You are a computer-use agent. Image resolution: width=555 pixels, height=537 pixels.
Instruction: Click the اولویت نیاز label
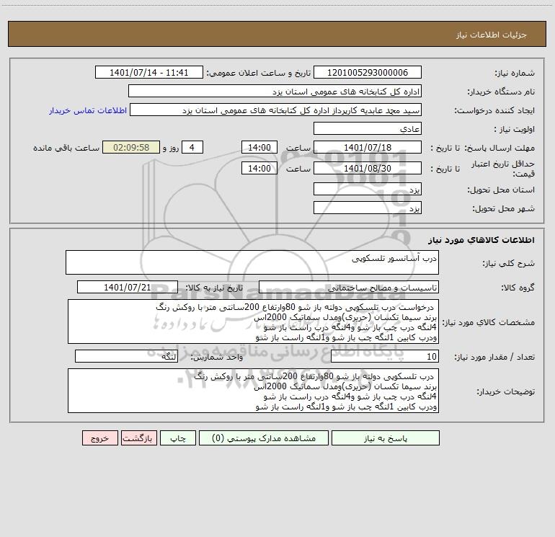[x=515, y=129]
